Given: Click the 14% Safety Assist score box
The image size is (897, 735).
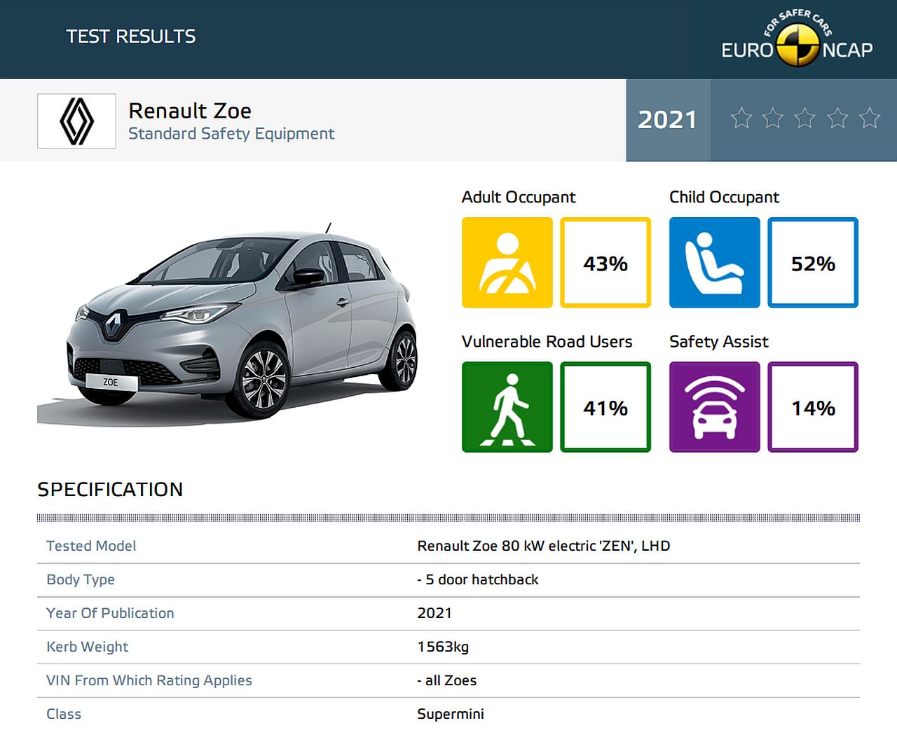Looking at the screenshot, I should 813,407.
